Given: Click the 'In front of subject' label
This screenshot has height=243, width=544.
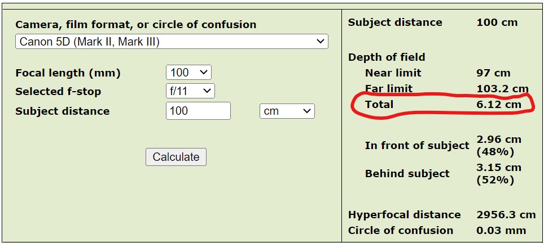Looking at the screenshot, I should click(417, 145).
